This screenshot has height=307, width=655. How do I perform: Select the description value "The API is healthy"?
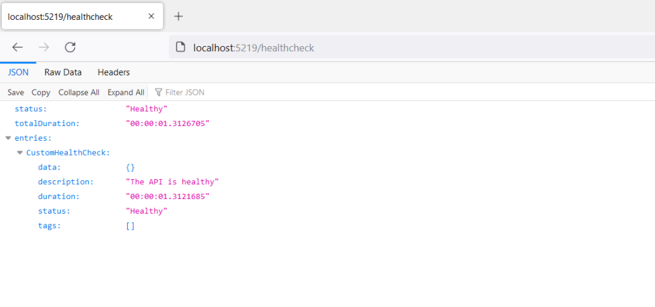pos(173,182)
